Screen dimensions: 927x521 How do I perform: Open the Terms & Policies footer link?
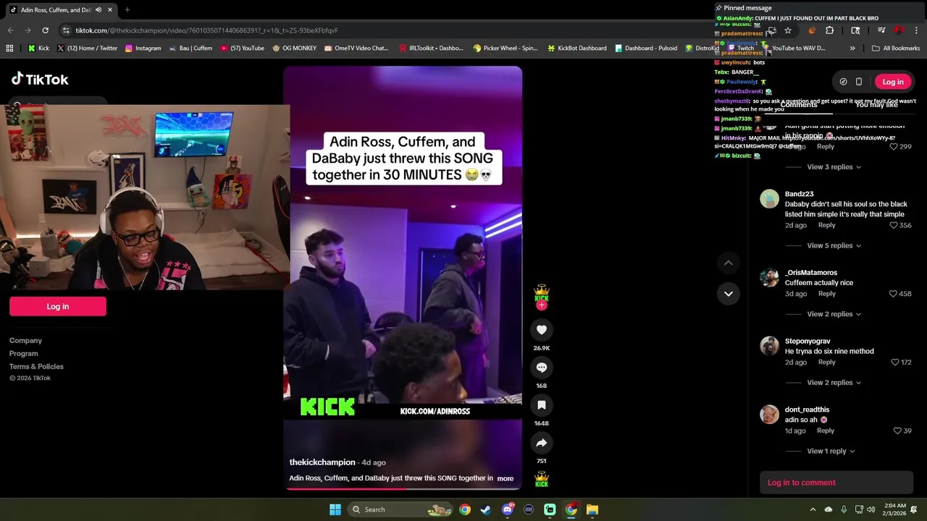click(x=36, y=367)
